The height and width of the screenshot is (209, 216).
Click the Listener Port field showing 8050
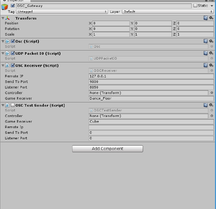click(x=151, y=87)
